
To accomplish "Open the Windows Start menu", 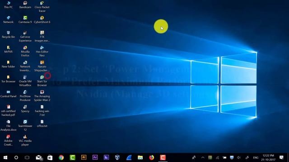I will pos(5,157).
